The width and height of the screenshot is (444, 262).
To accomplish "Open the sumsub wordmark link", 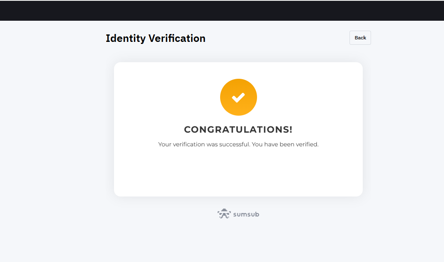I will pyautogui.click(x=246, y=214).
